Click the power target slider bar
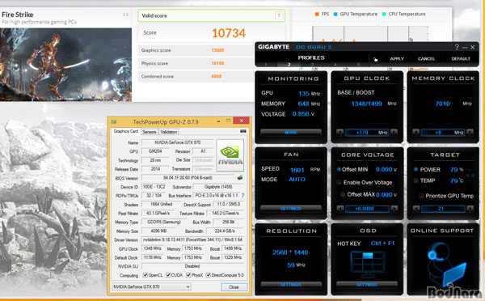The width and height of the screenshot is (485, 301). pos(443,209)
